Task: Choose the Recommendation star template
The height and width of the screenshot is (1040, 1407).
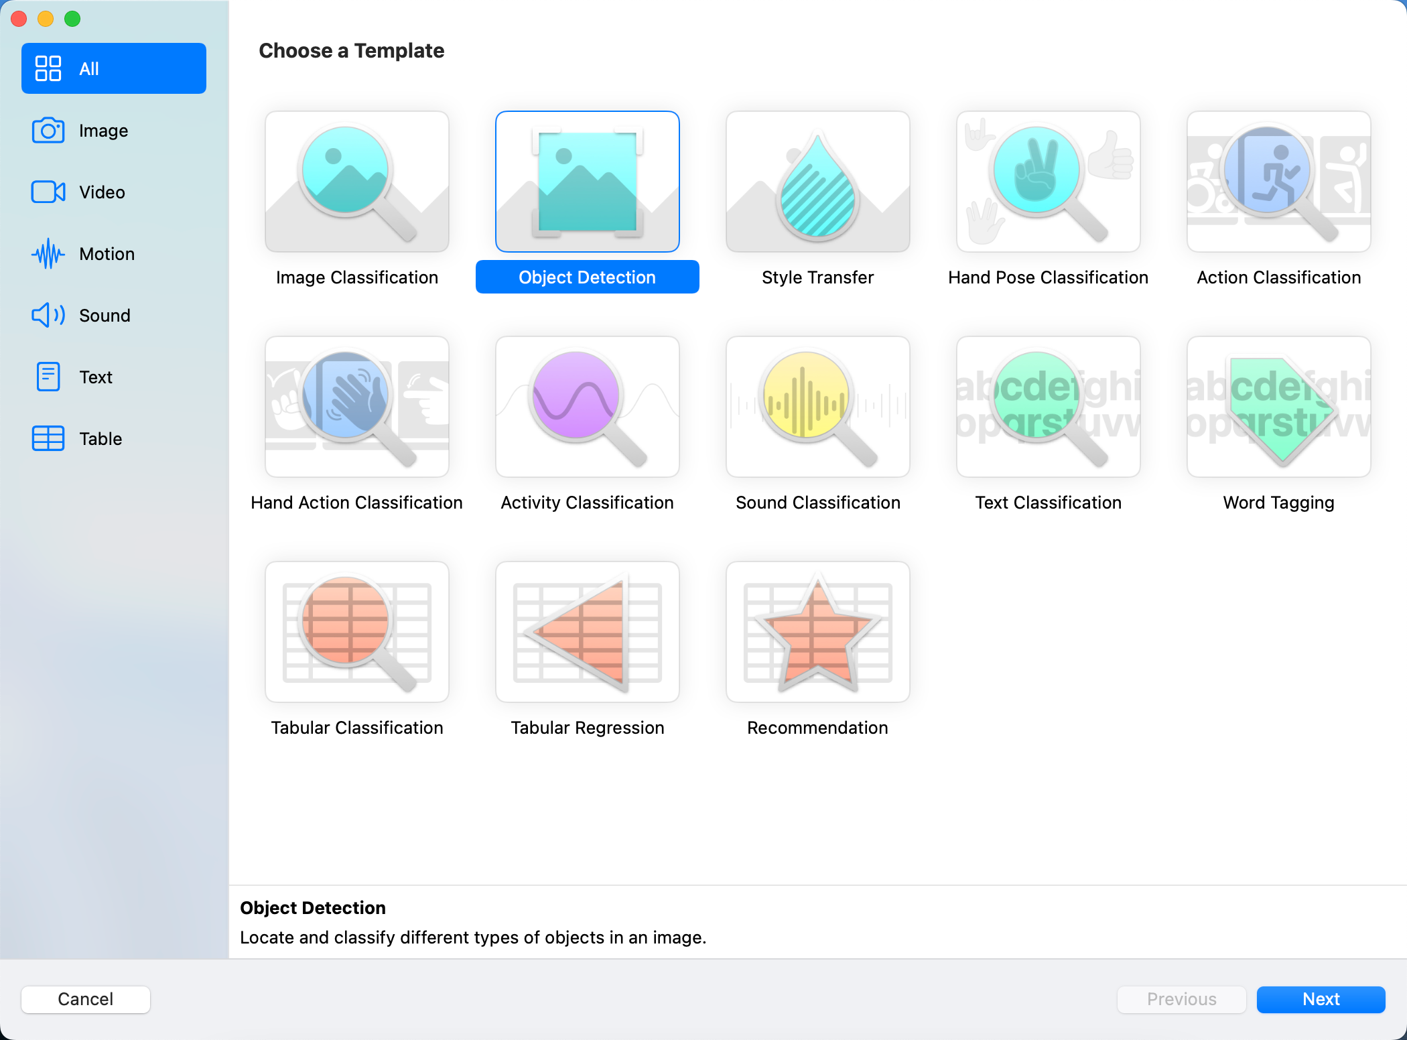Action: pyautogui.click(x=817, y=631)
